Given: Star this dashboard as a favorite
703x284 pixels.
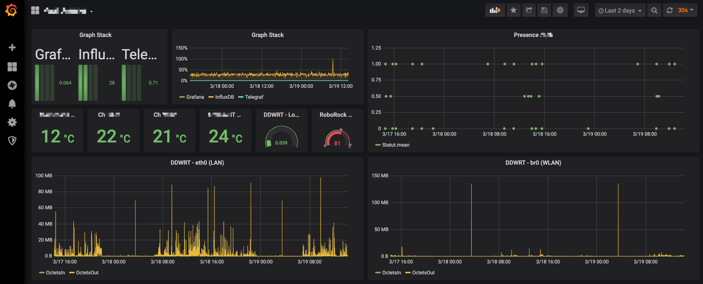Looking at the screenshot, I should tap(513, 11).
